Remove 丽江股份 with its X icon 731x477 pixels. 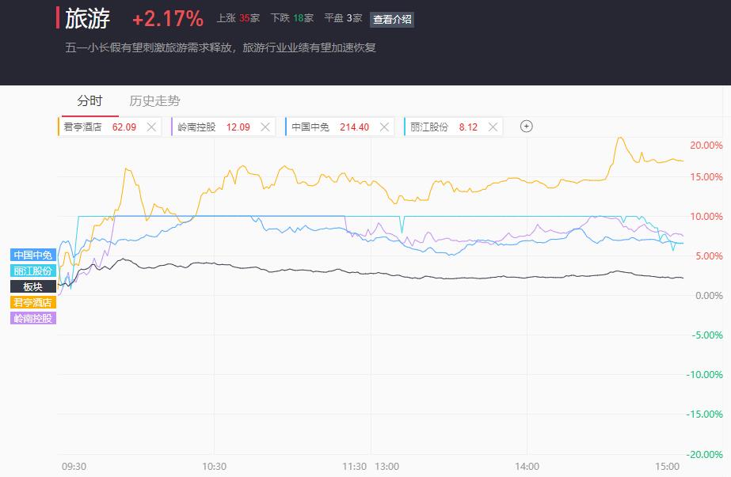[x=493, y=127]
